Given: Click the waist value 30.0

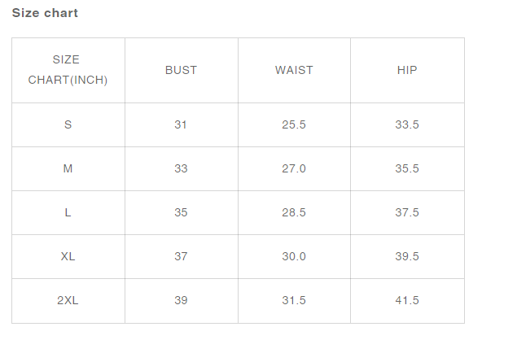Looking at the screenshot, I should coord(294,256).
